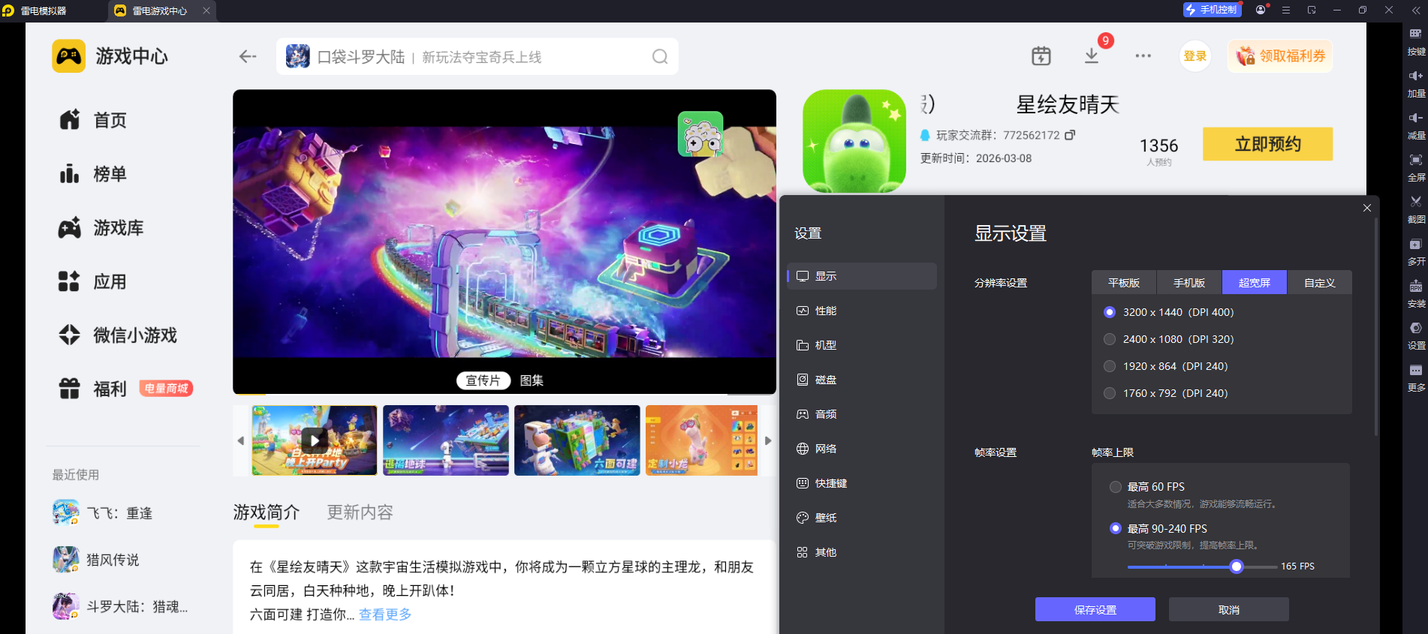Open the 游戏库 game library

[x=101, y=228]
